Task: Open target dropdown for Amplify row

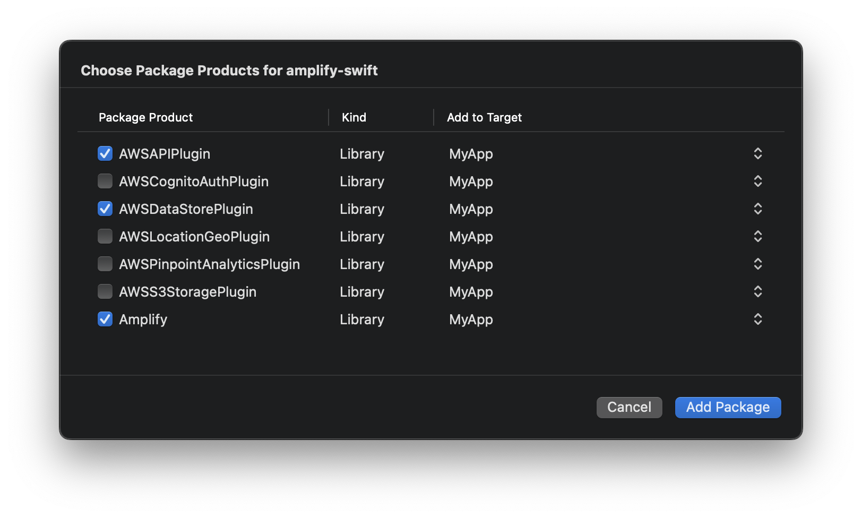Action: coord(758,319)
